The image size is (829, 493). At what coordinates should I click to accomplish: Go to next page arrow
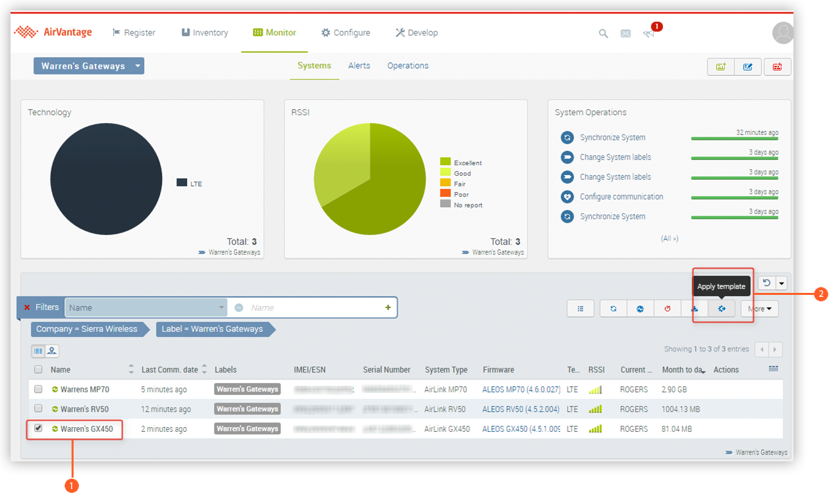tap(776, 350)
